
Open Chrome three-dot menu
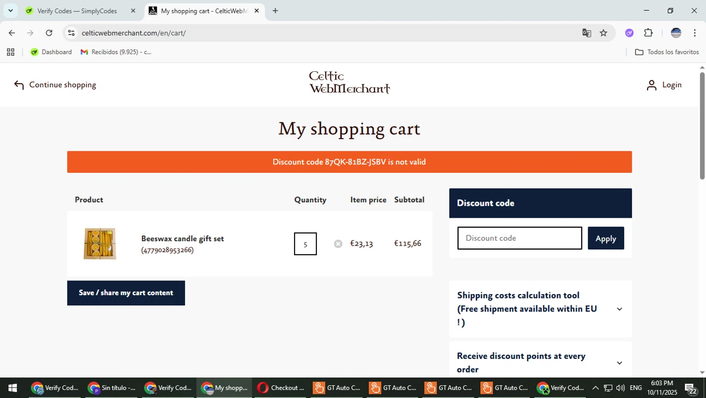coord(695,33)
